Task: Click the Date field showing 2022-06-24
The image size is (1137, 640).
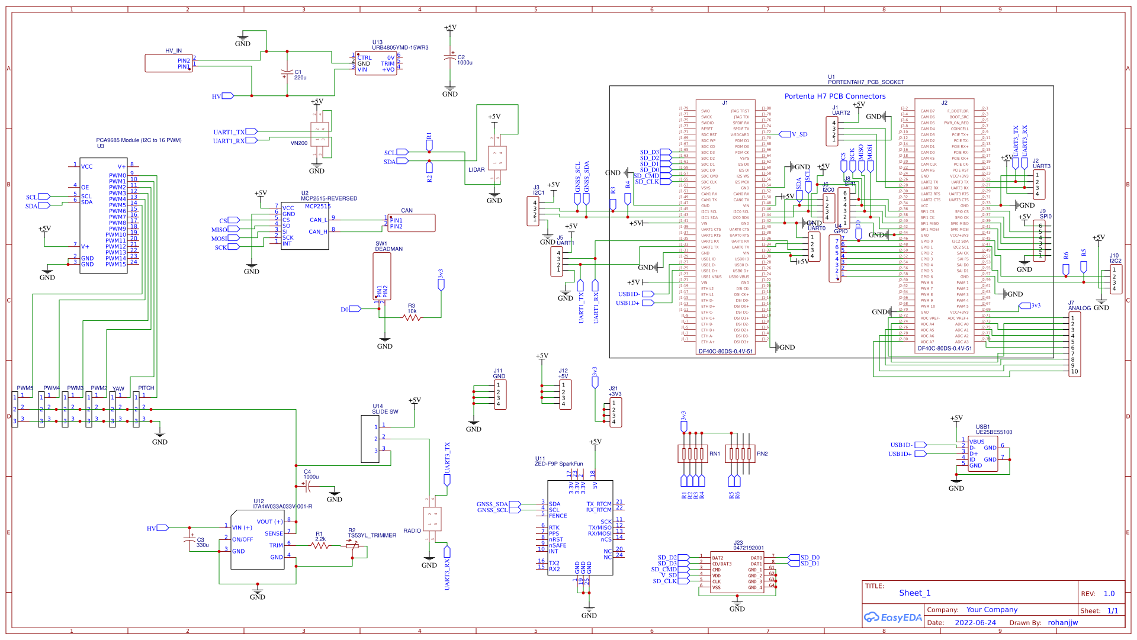Action: 975,623
